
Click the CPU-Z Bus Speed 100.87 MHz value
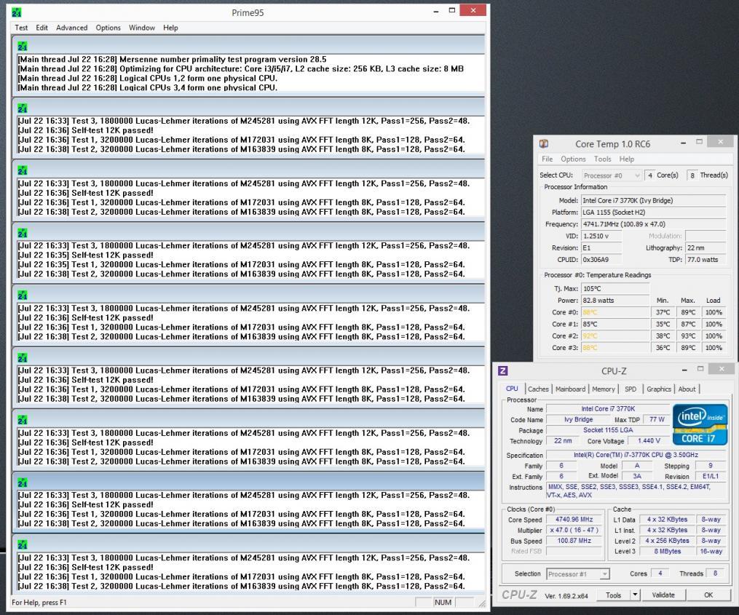[574, 541]
